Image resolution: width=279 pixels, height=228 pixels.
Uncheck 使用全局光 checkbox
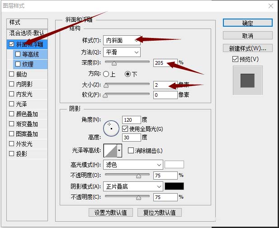coord(125,129)
